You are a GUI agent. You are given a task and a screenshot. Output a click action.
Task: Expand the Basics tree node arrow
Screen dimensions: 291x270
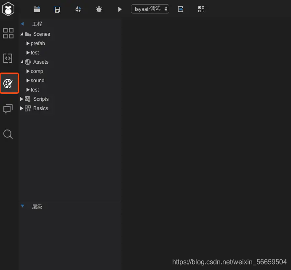(x=21, y=108)
